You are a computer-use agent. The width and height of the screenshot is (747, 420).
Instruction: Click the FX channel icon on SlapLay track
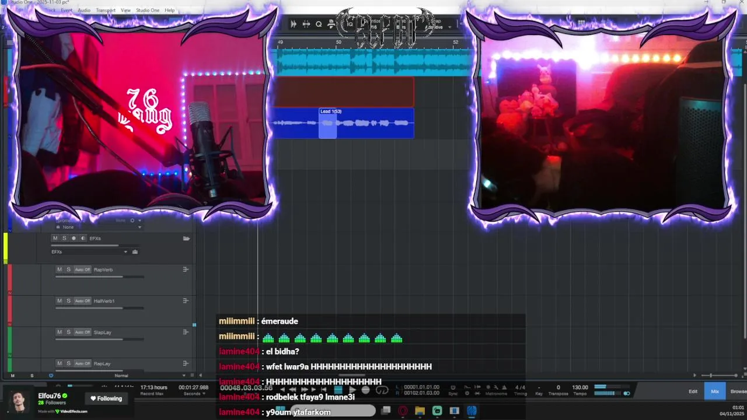pos(186,332)
